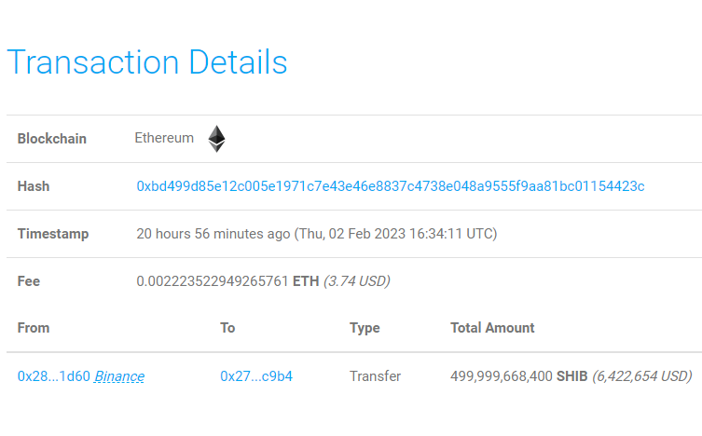Open sender address 0x28...1d60
Viewport: 702px width, 436px height.
point(54,376)
